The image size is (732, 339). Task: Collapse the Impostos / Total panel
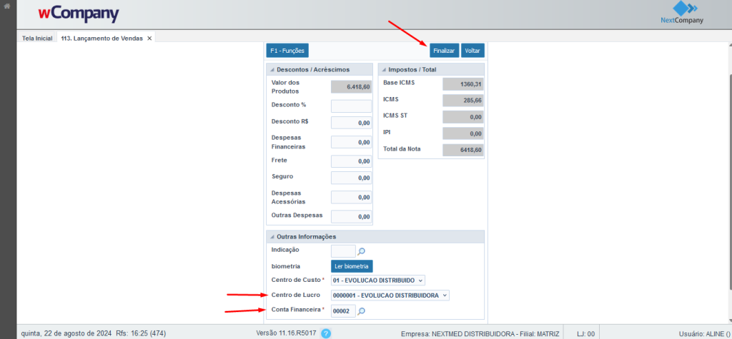[x=383, y=70]
